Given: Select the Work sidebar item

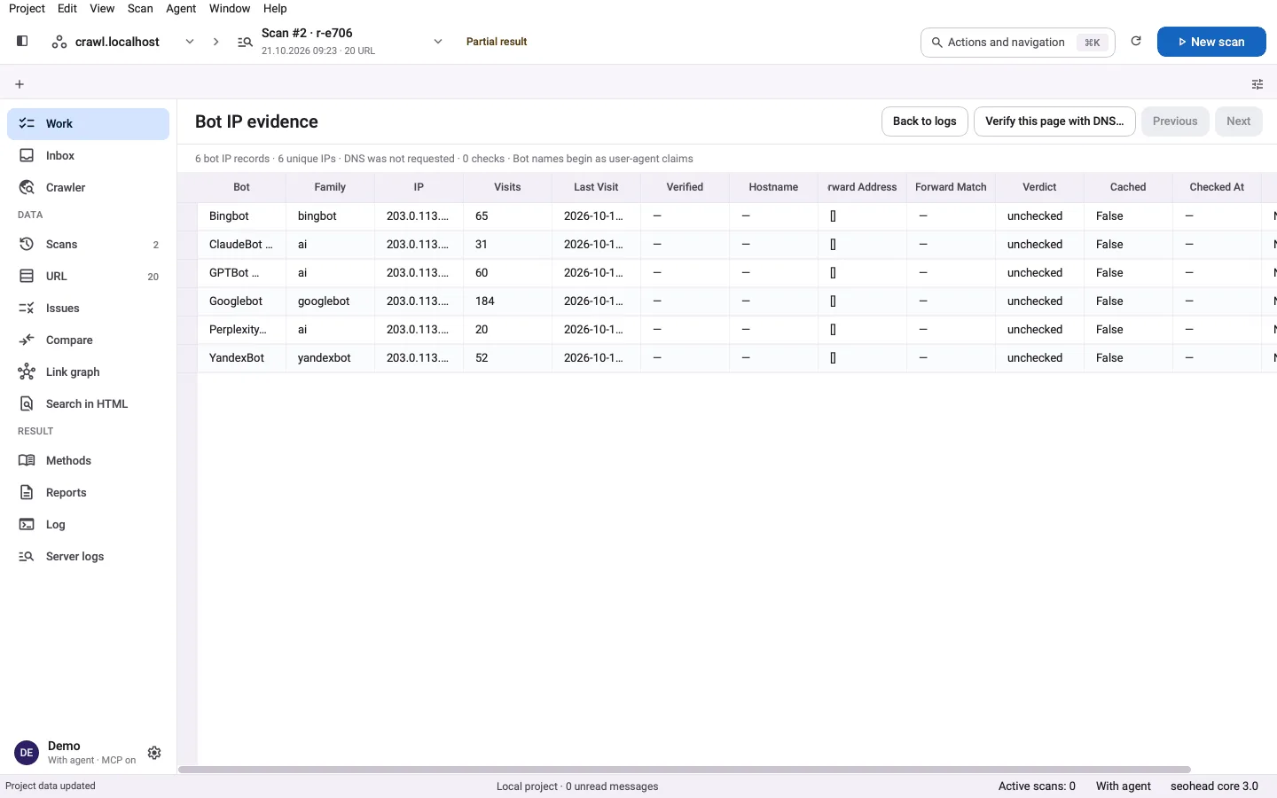Looking at the screenshot, I should coord(88,124).
